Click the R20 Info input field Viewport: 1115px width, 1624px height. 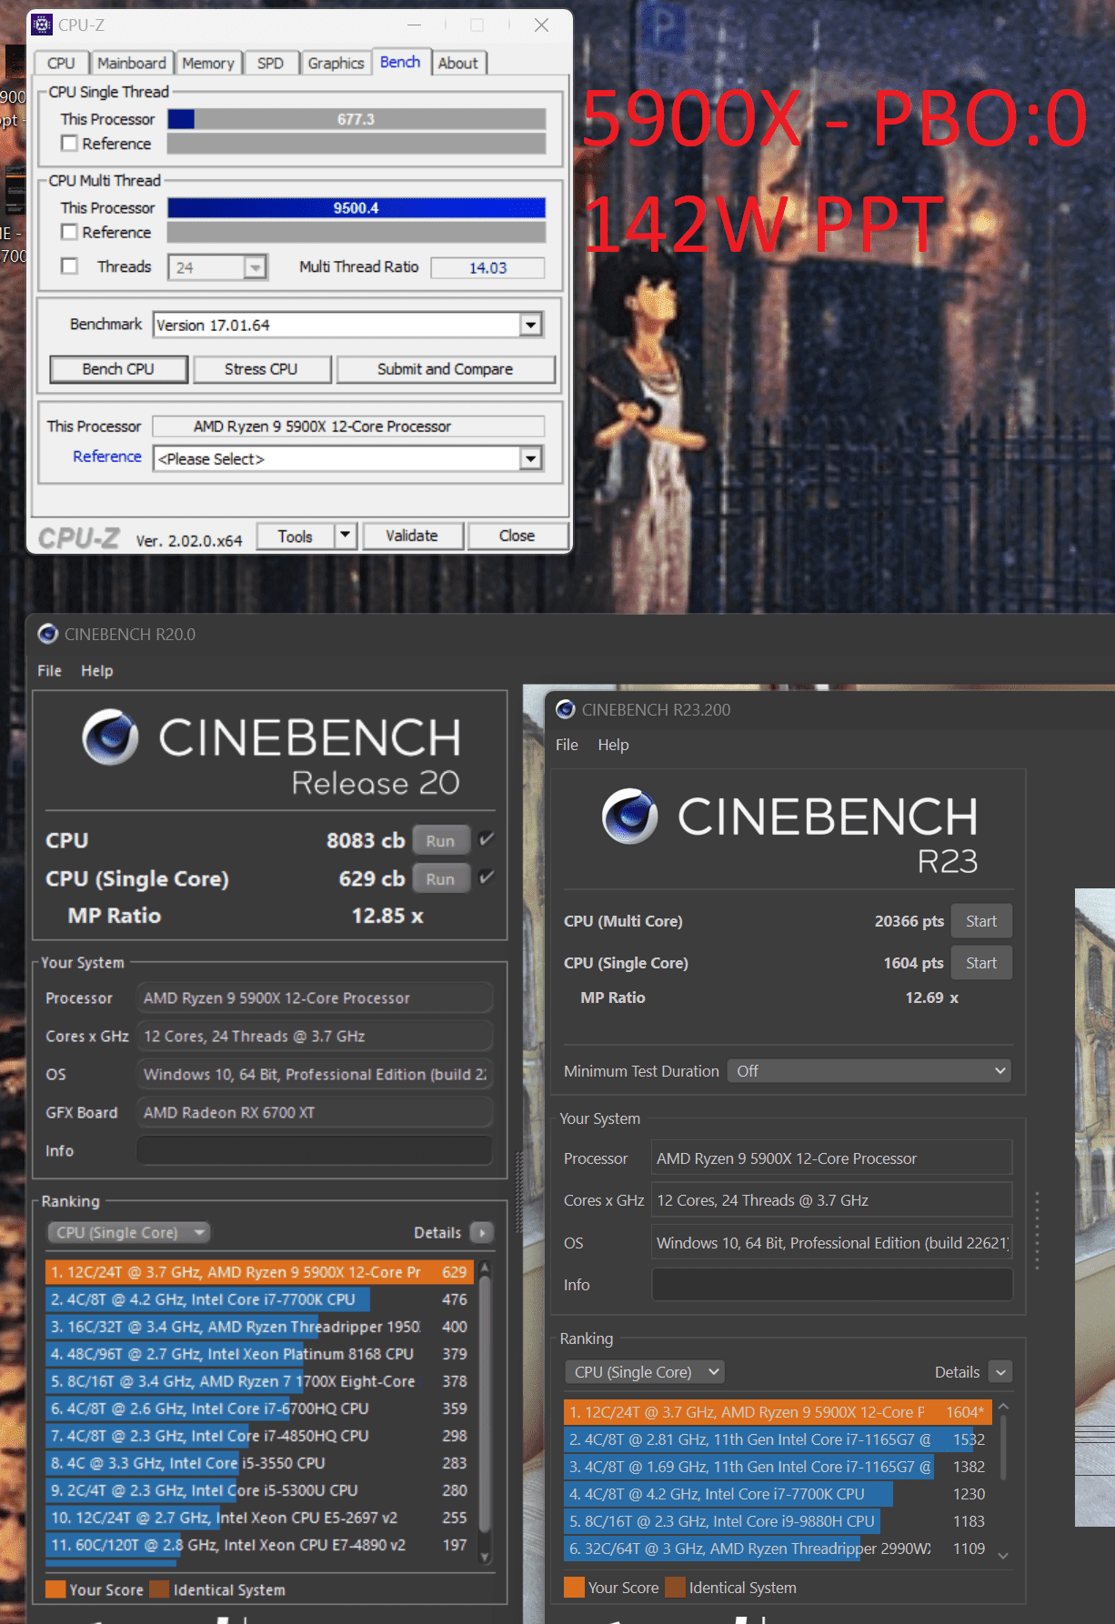(315, 1150)
